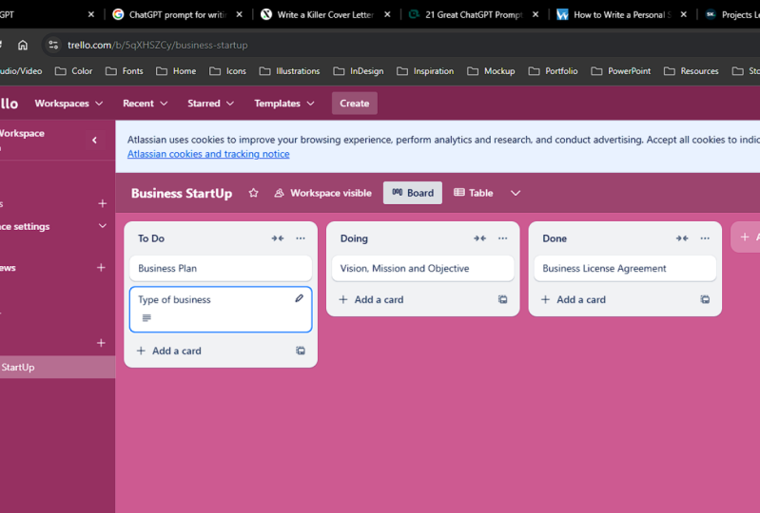
Task: Edit the Type of business card
Action: tap(299, 298)
